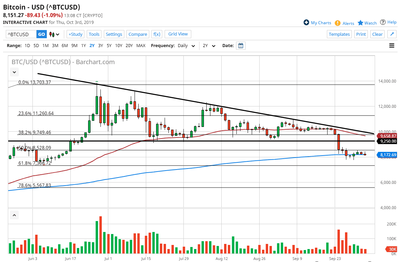Pop out the chart with the arrow icon
401x262 pixels.
[392, 34]
